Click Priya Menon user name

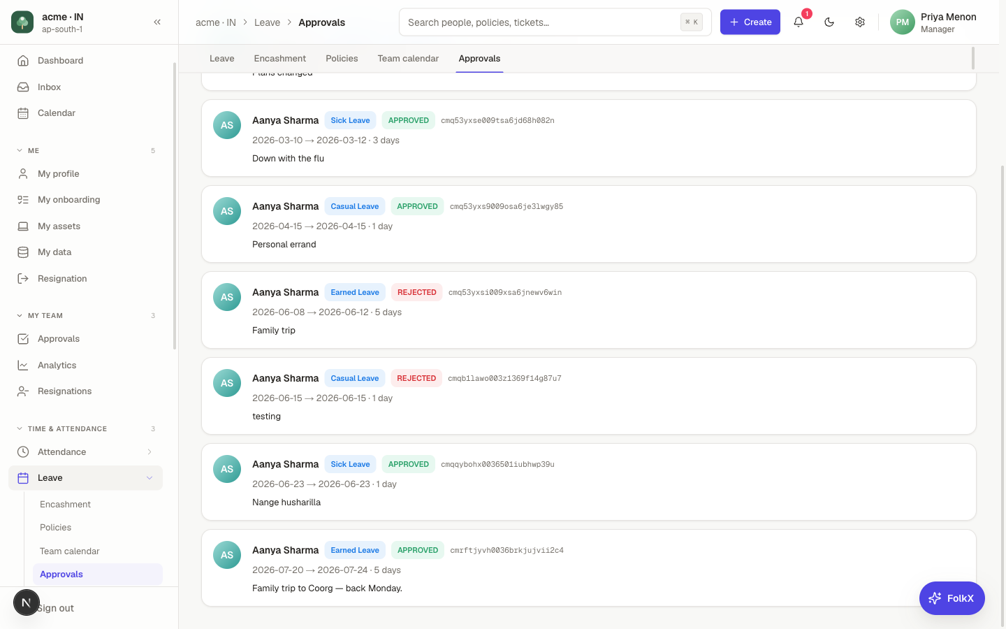point(949,17)
